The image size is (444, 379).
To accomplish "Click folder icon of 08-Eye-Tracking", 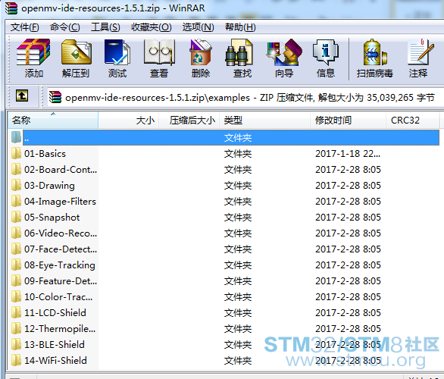I will point(16,265).
